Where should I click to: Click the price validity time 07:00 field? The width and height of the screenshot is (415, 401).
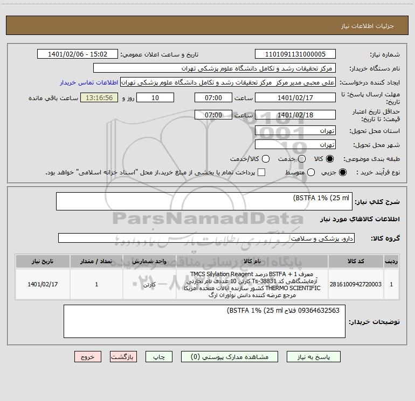213,115
